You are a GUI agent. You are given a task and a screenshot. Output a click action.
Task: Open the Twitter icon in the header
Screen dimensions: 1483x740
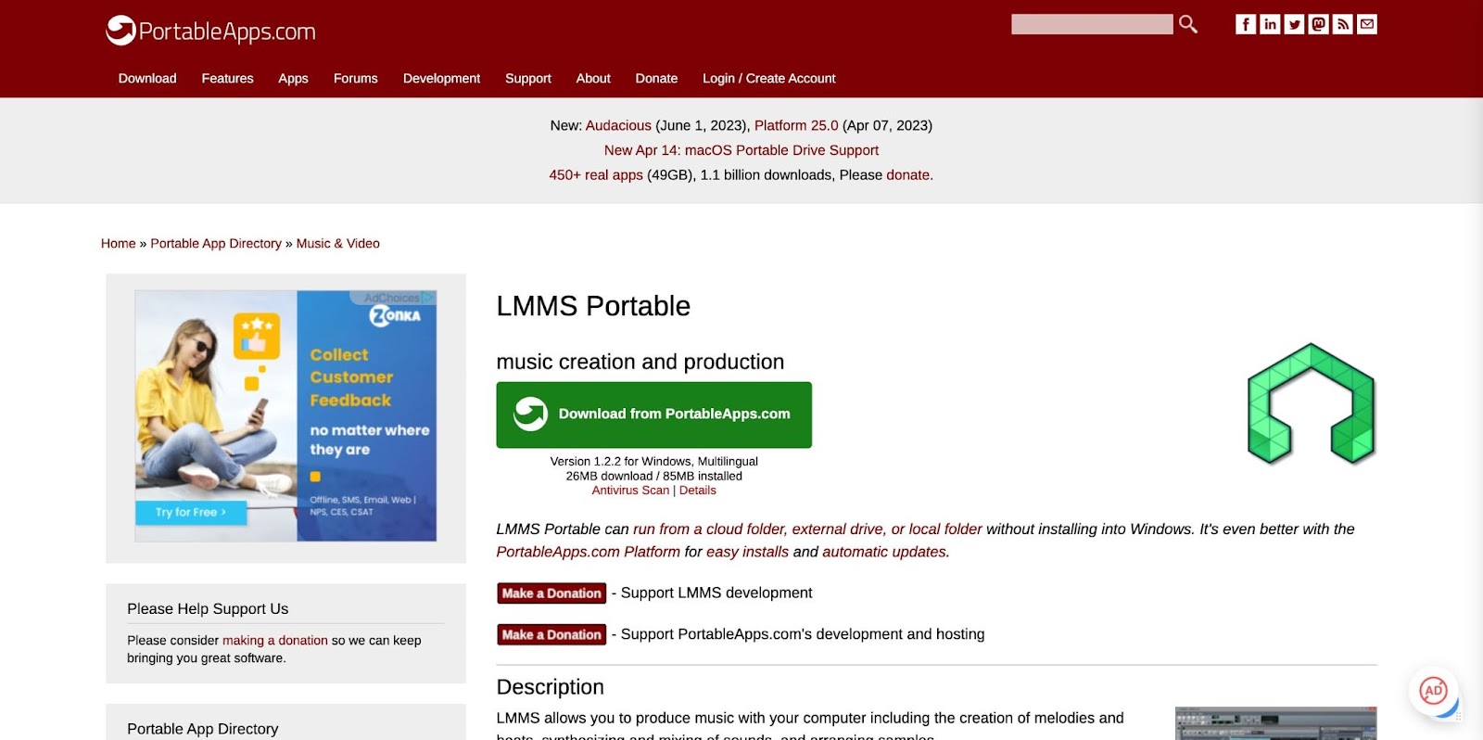1294,24
